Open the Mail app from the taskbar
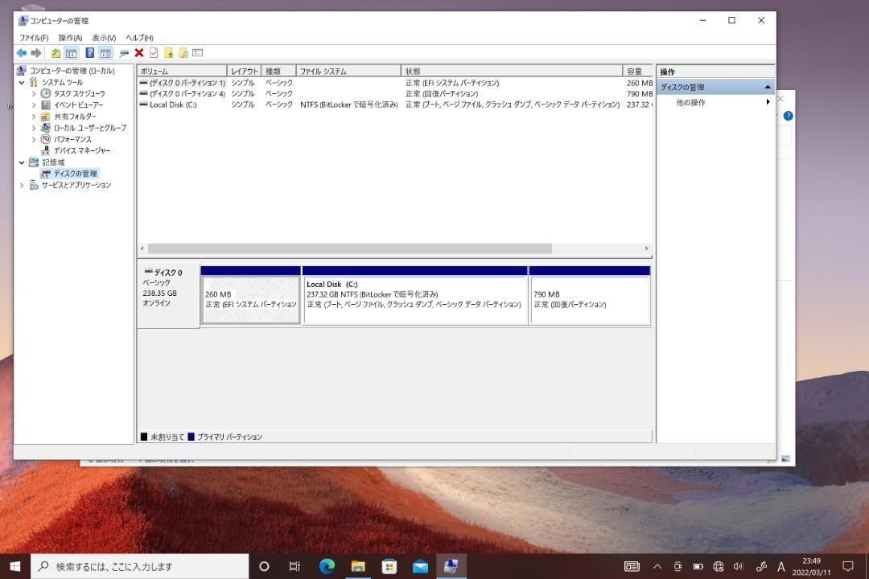This screenshot has width=869, height=579. click(x=420, y=566)
